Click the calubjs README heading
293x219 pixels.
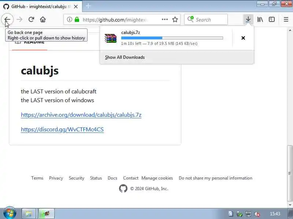[40, 71]
